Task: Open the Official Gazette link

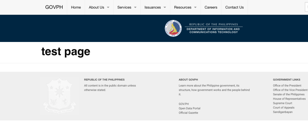Action: click(188, 113)
